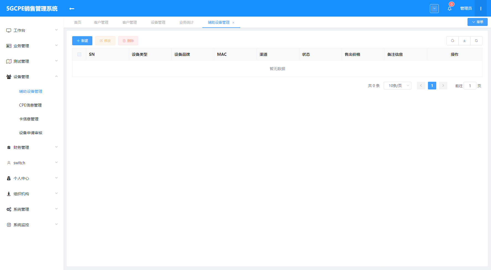
Task: Click the 前往 page number input field
Action: (470, 86)
